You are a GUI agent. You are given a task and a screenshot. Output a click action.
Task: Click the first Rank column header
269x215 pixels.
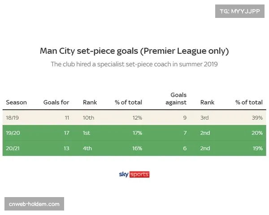(x=90, y=102)
